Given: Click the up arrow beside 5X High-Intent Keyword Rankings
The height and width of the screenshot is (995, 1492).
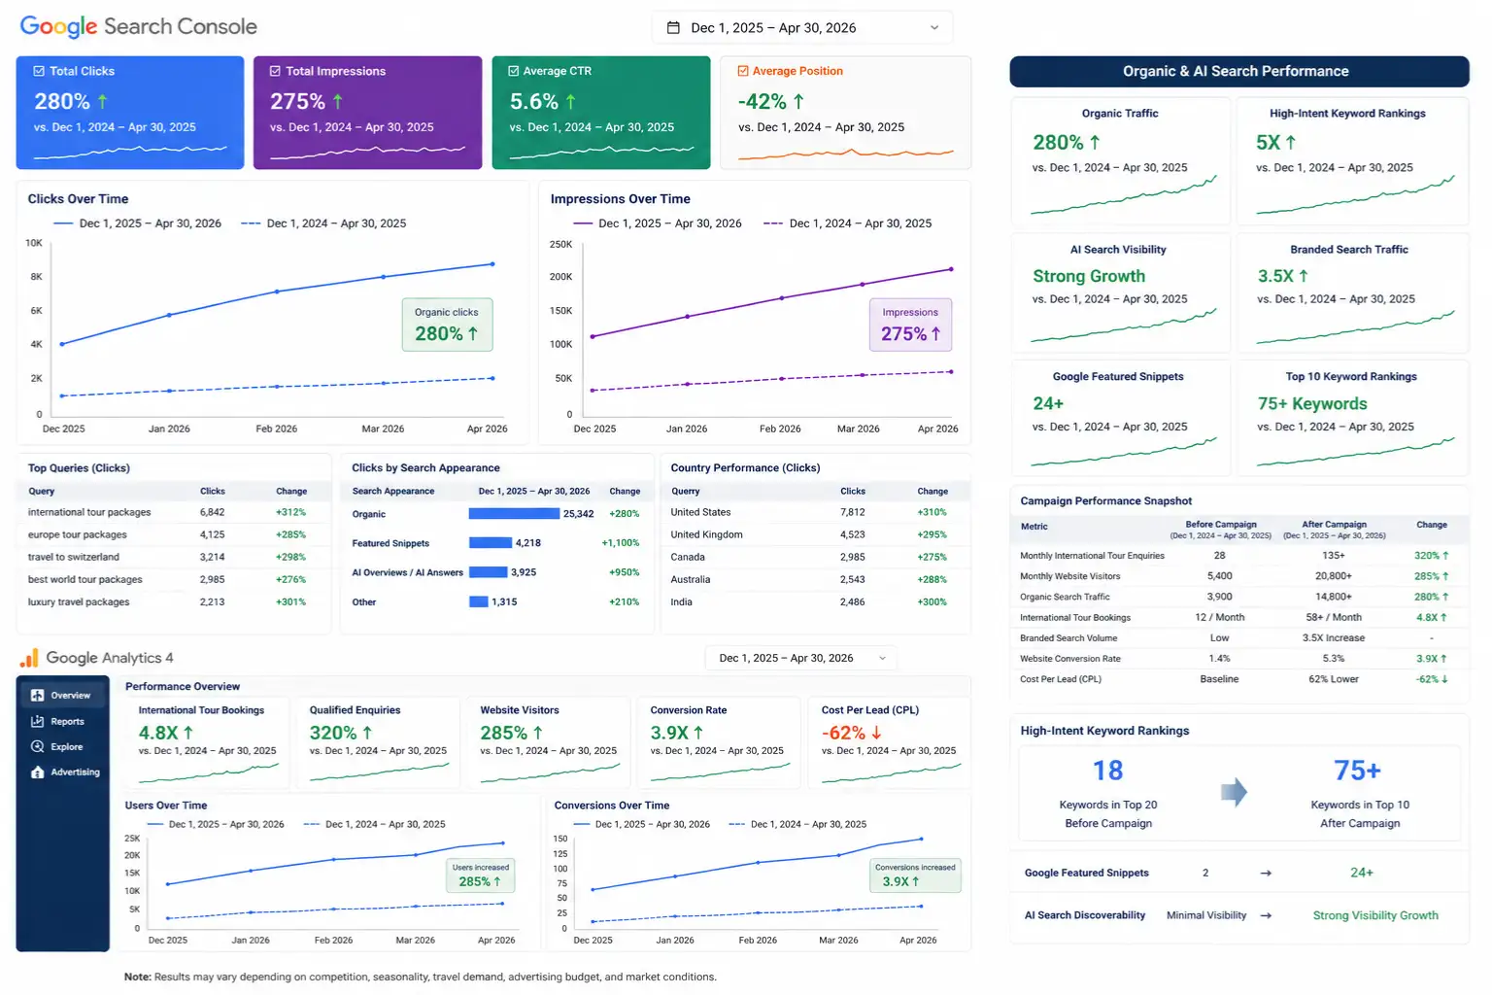Looking at the screenshot, I should coord(1291,142).
